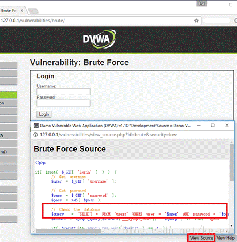This screenshot has height=242, width=237.
Task: Click the DVWA logo in the header
Action: [x=99, y=39]
